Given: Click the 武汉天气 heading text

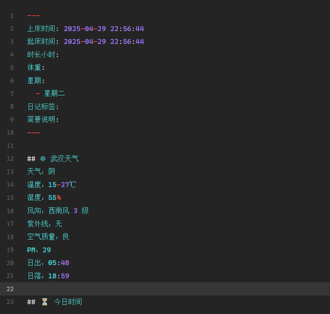Looking at the screenshot, I should (x=64, y=159).
